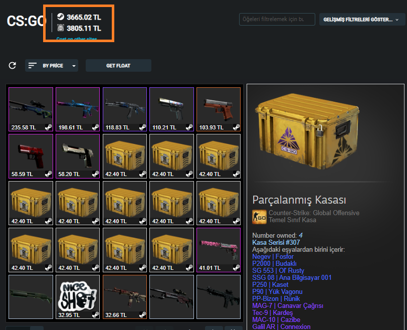Select the 235.58 TL AWP sniper item
The width and height of the screenshot is (407, 330).
pyautogui.click(x=31, y=109)
